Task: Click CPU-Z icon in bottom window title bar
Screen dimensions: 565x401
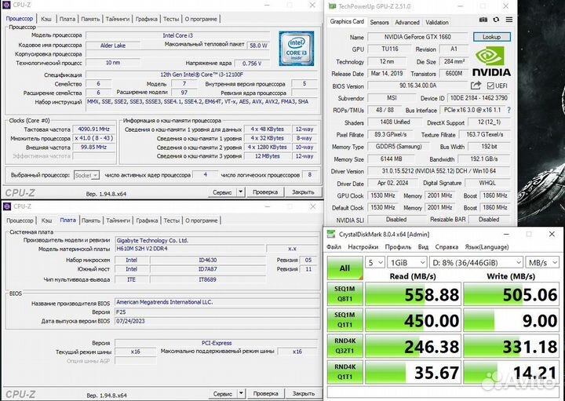Action: 6,206
